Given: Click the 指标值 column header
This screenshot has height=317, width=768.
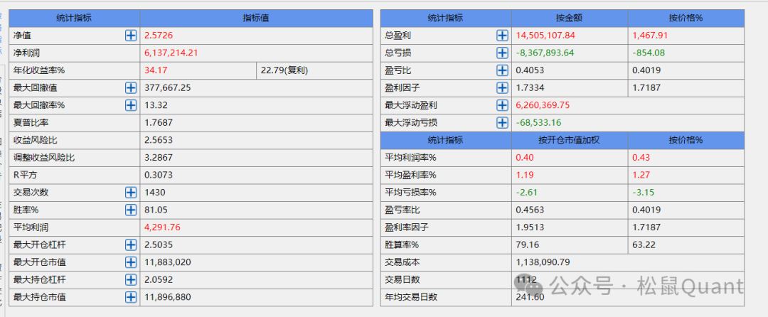Looking at the screenshot, I should (x=256, y=18).
